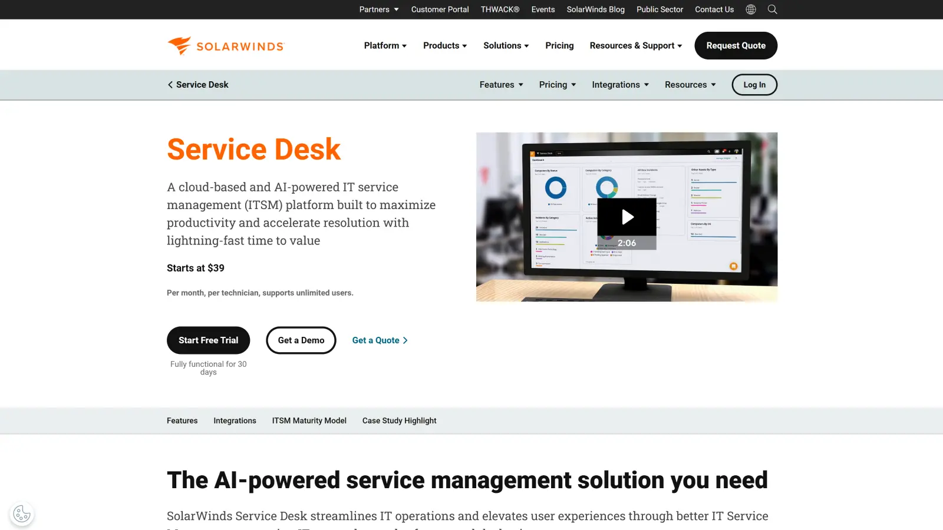Click the Request Quote button
This screenshot has height=530, width=943.
click(736, 45)
